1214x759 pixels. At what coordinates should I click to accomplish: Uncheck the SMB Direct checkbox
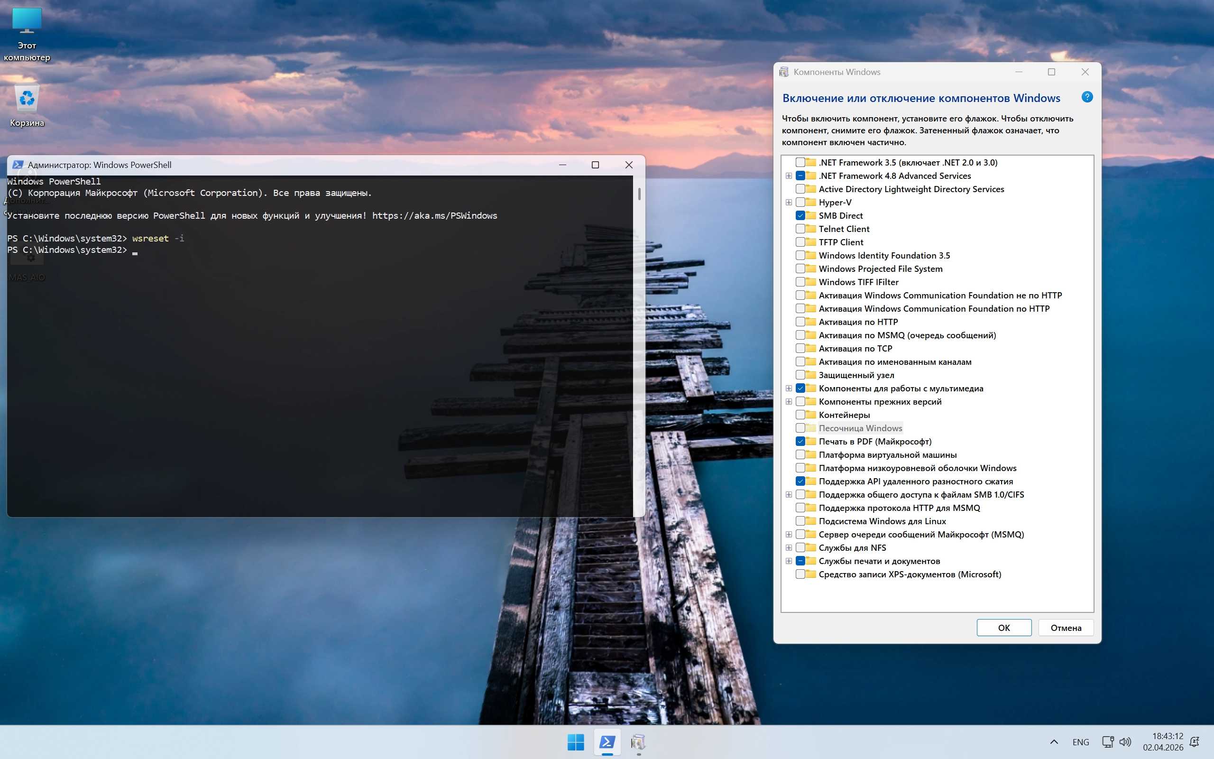click(x=800, y=215)
